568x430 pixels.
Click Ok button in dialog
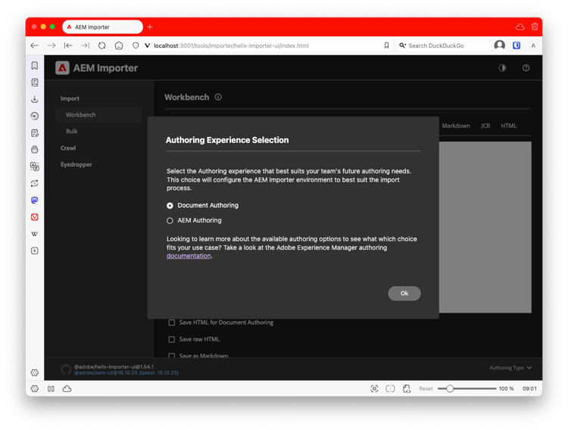pos(404,294)
